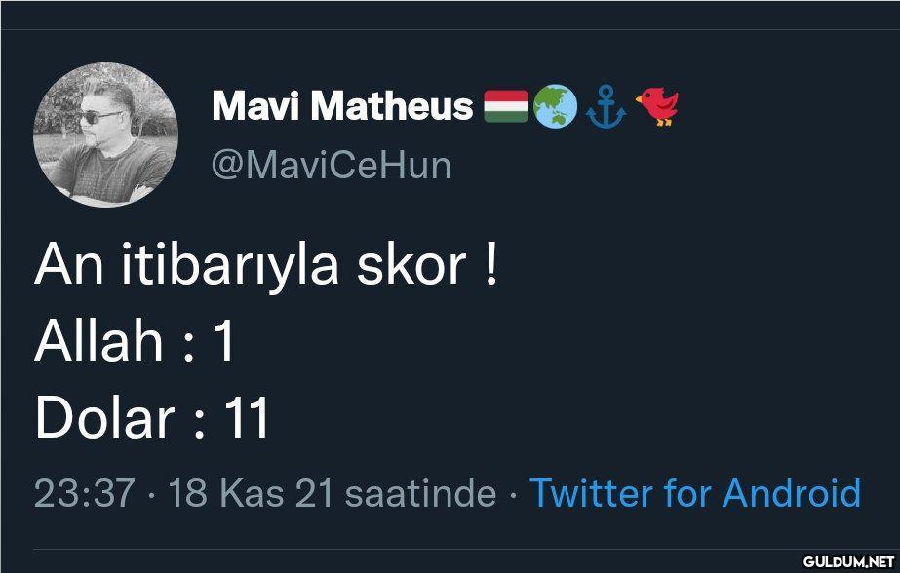Click the Hungarian flag emoji
Image resolution: width=900 pixels, height=573 pixels.
tap(505, 105)
